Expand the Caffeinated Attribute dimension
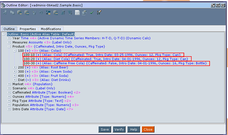The height and width of the screenshot is (135, 228). (9, 93)
